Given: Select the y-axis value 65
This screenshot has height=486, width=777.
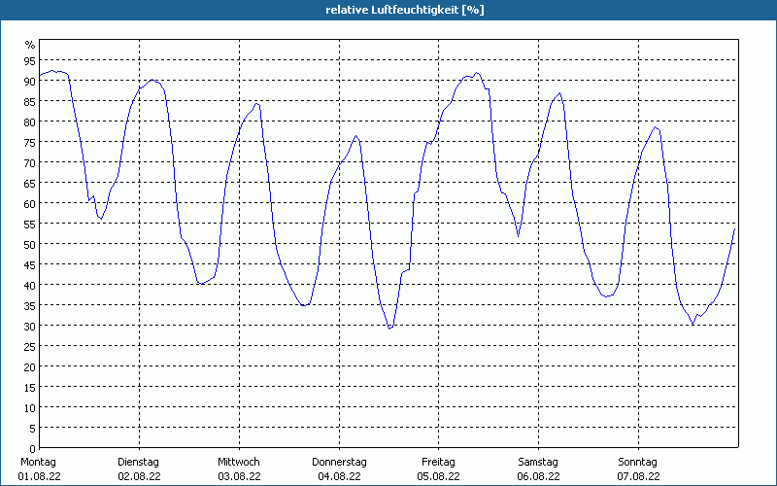Looking at the screenshot, I should tap(30, 183).
